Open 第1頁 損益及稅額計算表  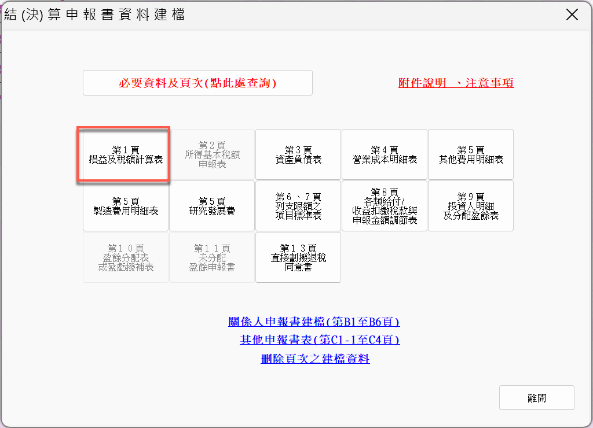point(126,154)
